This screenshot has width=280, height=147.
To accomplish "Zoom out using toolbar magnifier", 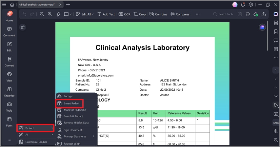I will coord(42,14).
